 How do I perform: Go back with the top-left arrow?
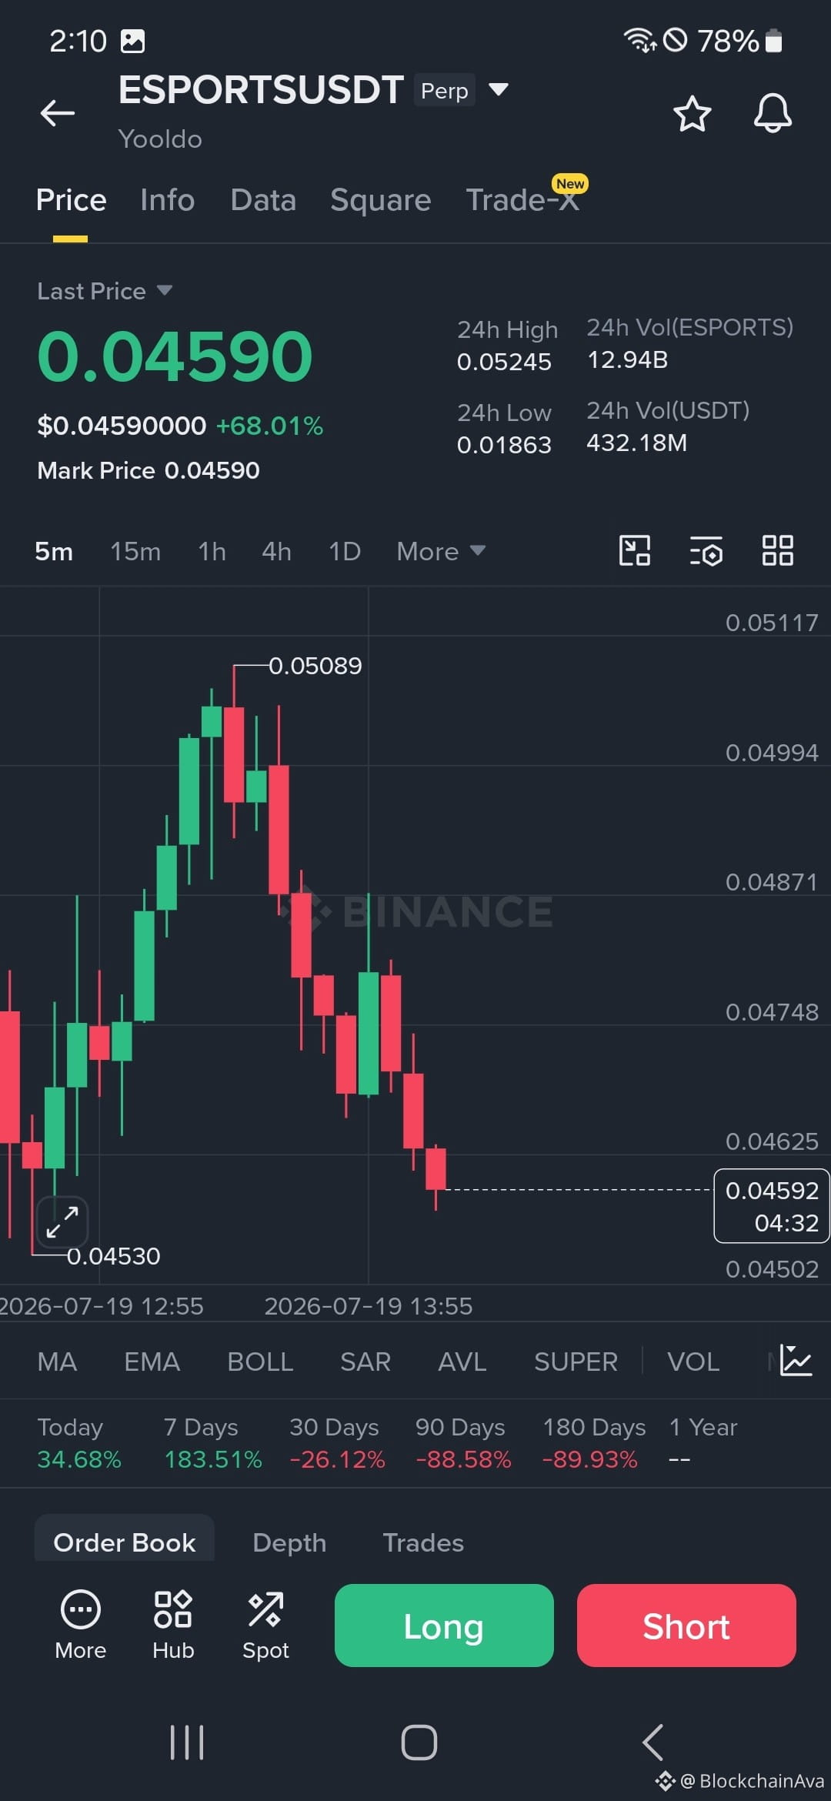[x=58, y=113]
